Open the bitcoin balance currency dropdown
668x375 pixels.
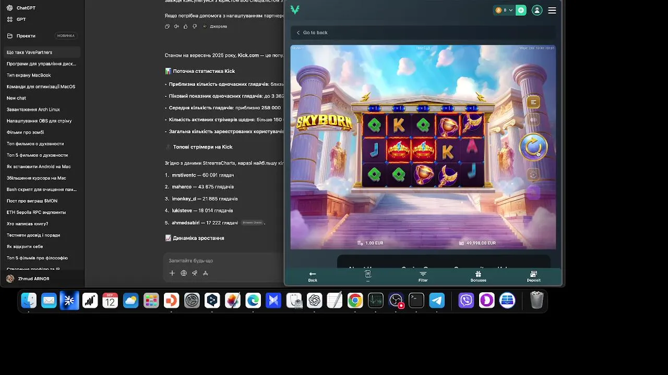pyautogui.click(x=504, y=10)
